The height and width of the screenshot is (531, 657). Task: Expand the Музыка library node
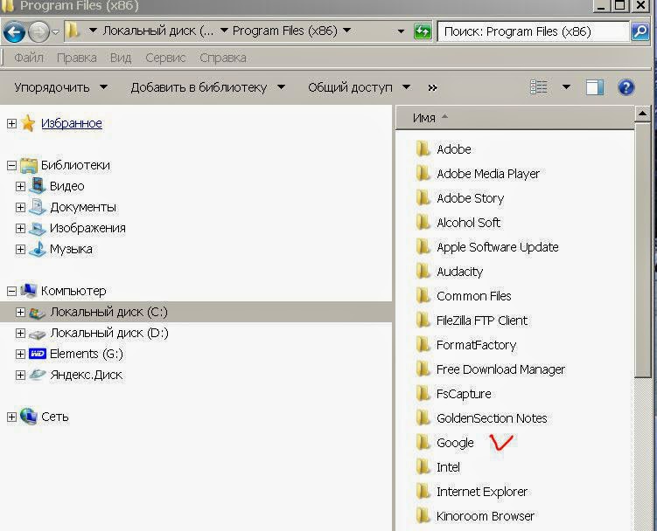[20, 249]
